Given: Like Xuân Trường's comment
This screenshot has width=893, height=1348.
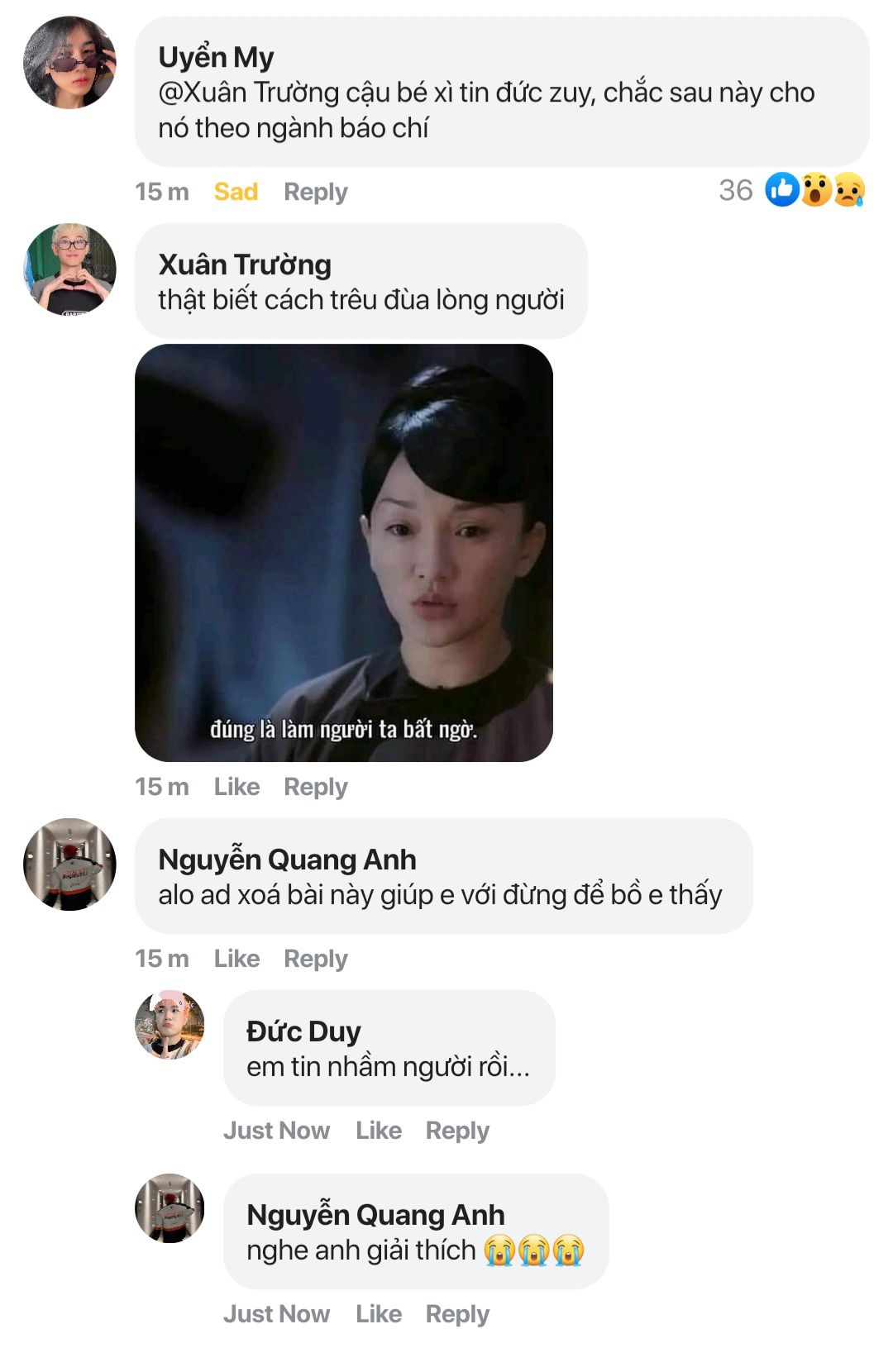Looking at the screenshot, I should point(236,787).
